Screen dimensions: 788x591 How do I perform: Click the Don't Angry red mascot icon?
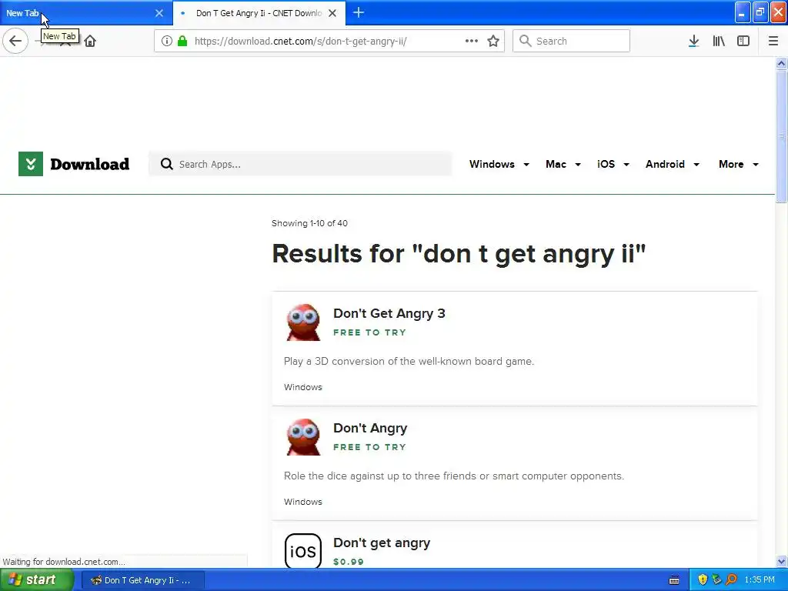(x=303, y=437)
